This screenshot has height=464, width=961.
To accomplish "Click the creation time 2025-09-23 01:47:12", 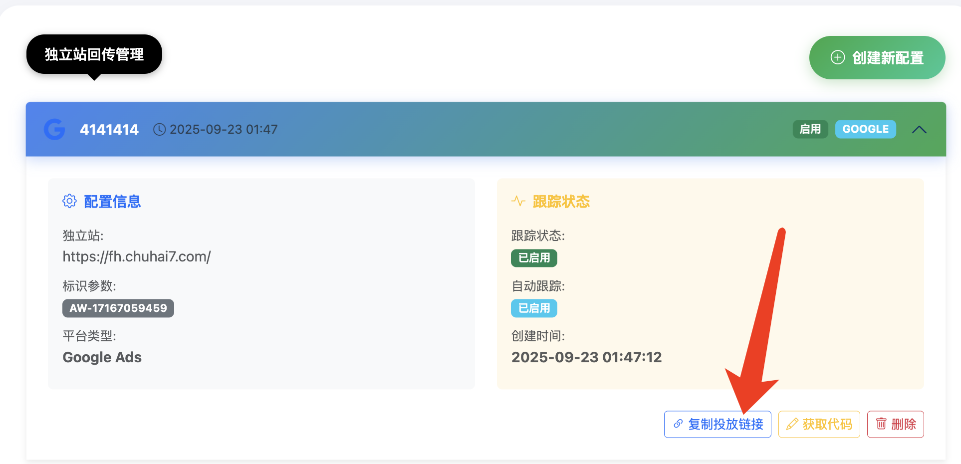I will (586, 357).
